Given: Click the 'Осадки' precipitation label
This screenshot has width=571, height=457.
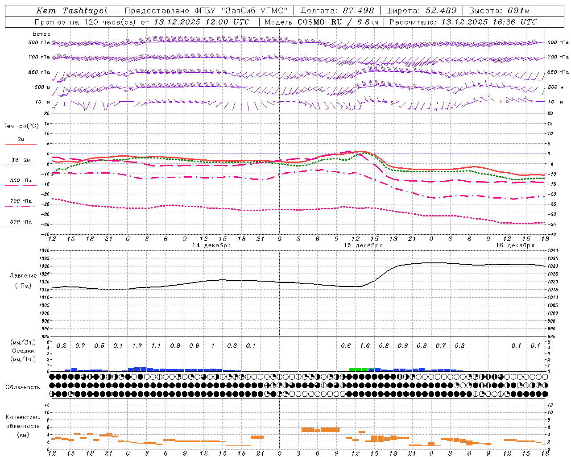Looking at the screenshot, I should pos(23,351).
